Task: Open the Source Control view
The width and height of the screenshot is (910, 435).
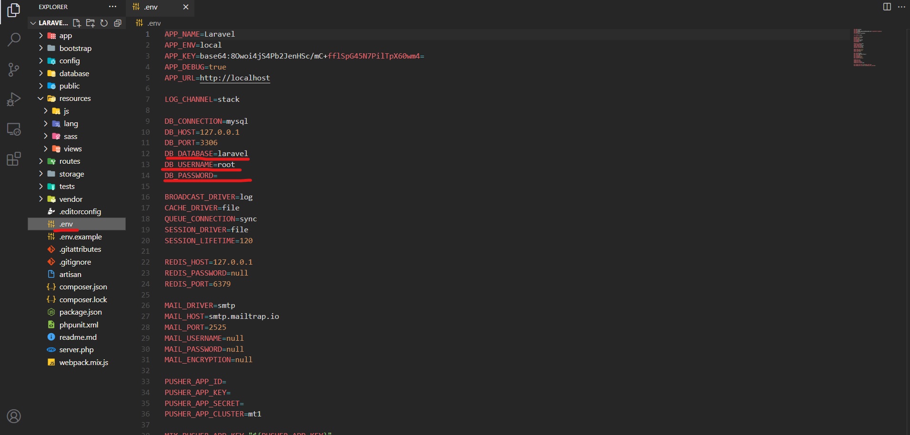Action: (x=14, y=69)
